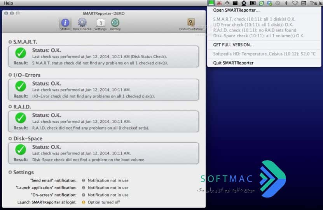This screenshot has width=323, height=210.
Task: Open the Bluetooth menu bar icon
Action: pyautogui.click(x=286, y=3)
